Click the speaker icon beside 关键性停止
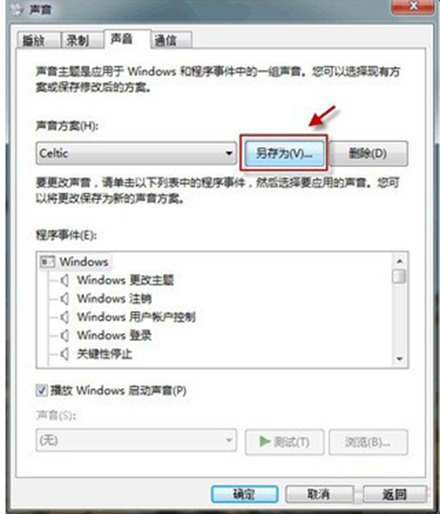Viewport: 440px width, 514px height. 64,354
